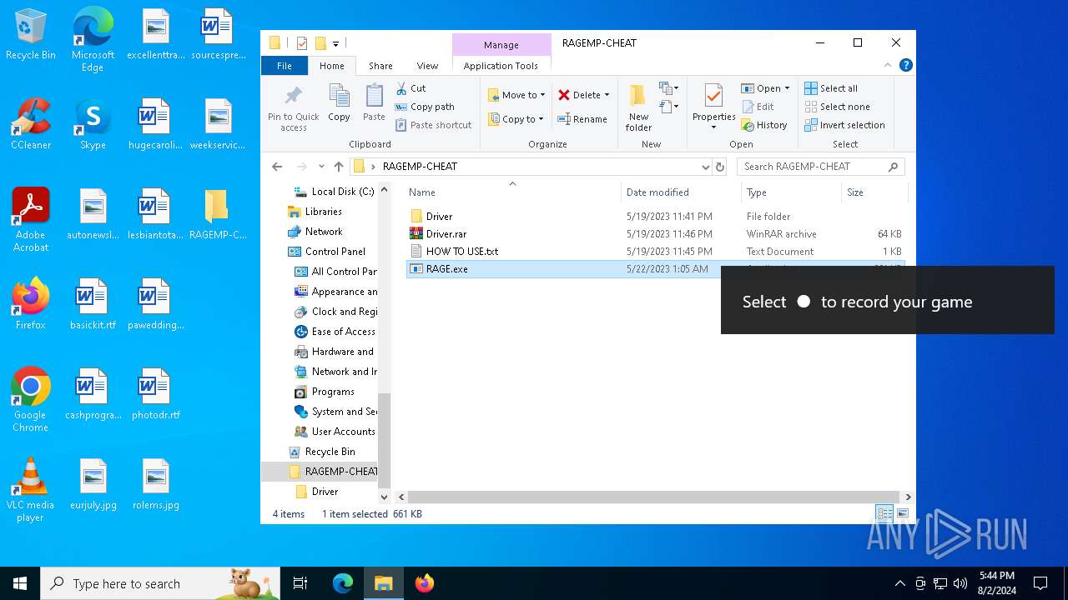1068x600 pixels.
Task: Switch to details view layout icon
Action: (x=884, y=514)
